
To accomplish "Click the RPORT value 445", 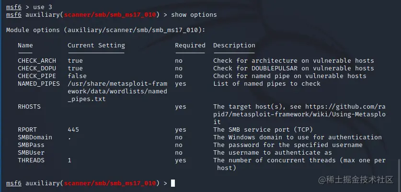I will (x=73, y=130).
